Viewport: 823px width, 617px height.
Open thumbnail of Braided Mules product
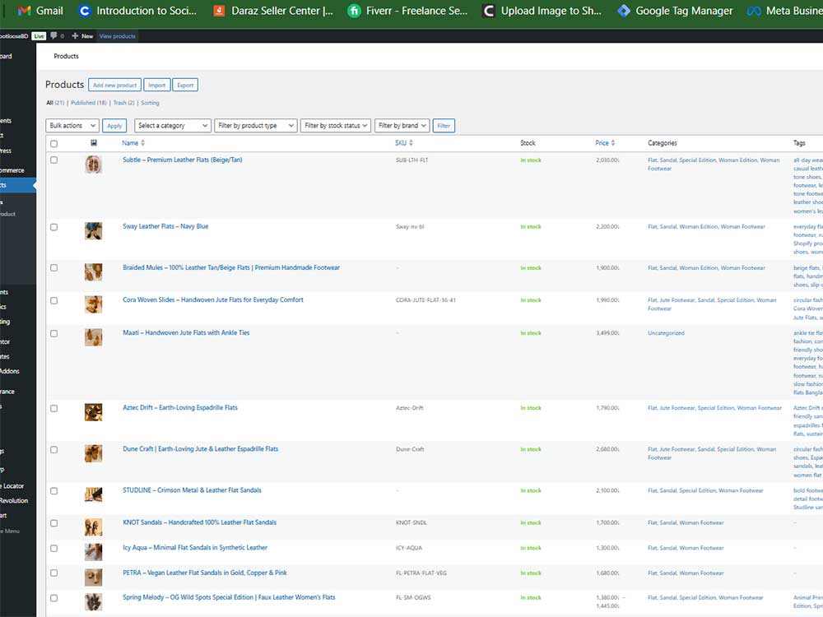click(x=94, y=271)
